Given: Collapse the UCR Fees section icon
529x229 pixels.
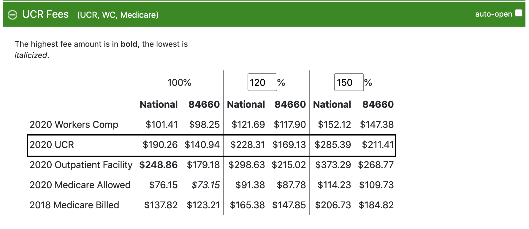Looking at the screenshot, I should (12, 15).
